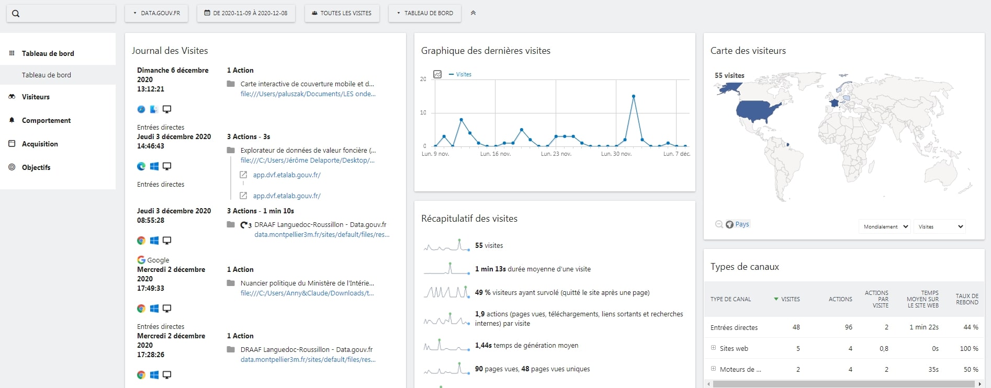
Task: Click the folder icon beside Explorateur de données
Action: tap(231, 150)
